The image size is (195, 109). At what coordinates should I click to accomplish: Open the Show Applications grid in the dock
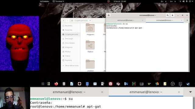coord(43,84)
